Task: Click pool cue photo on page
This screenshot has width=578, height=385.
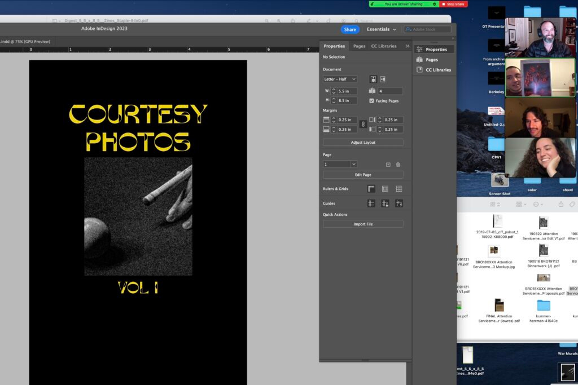Action: pyautogui.click(x=138, y=216)
